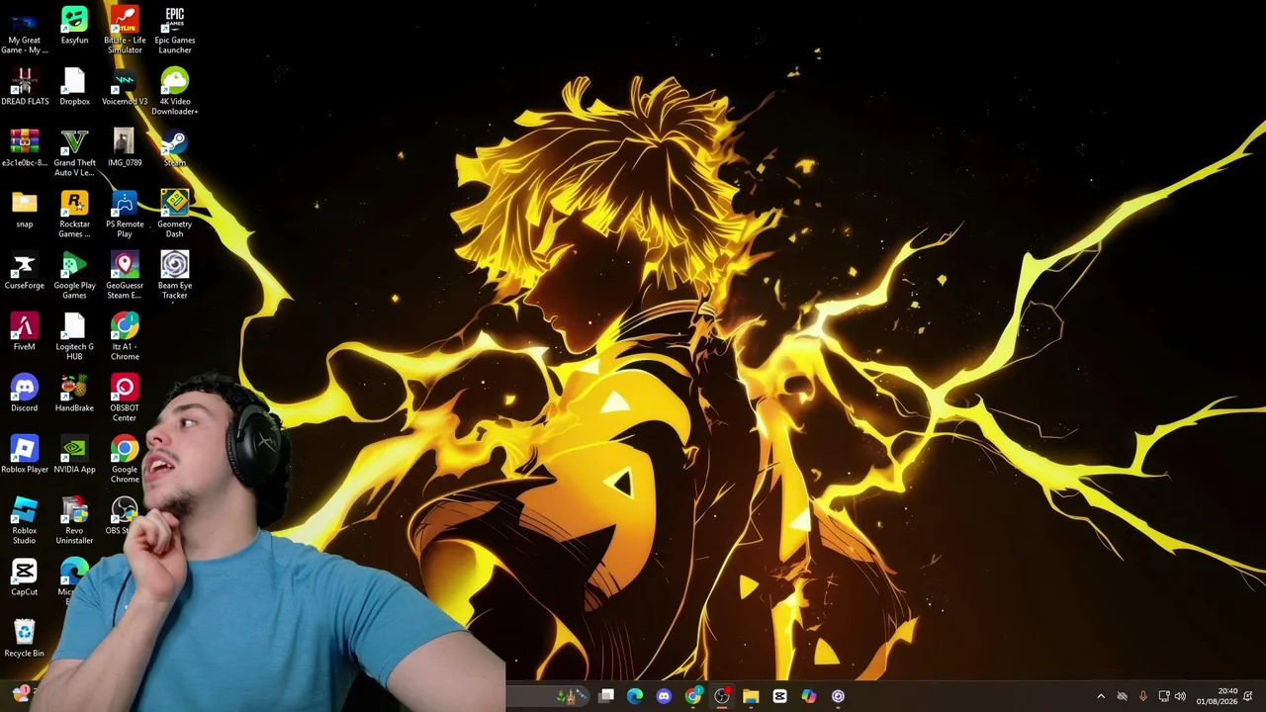Launch NVIDIA App desktop shortcut
The image size is (1266, 712).
pos(74,454)
